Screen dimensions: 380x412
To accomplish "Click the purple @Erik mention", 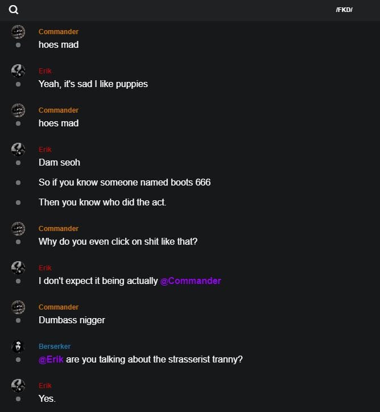I will tap(51, 359).
